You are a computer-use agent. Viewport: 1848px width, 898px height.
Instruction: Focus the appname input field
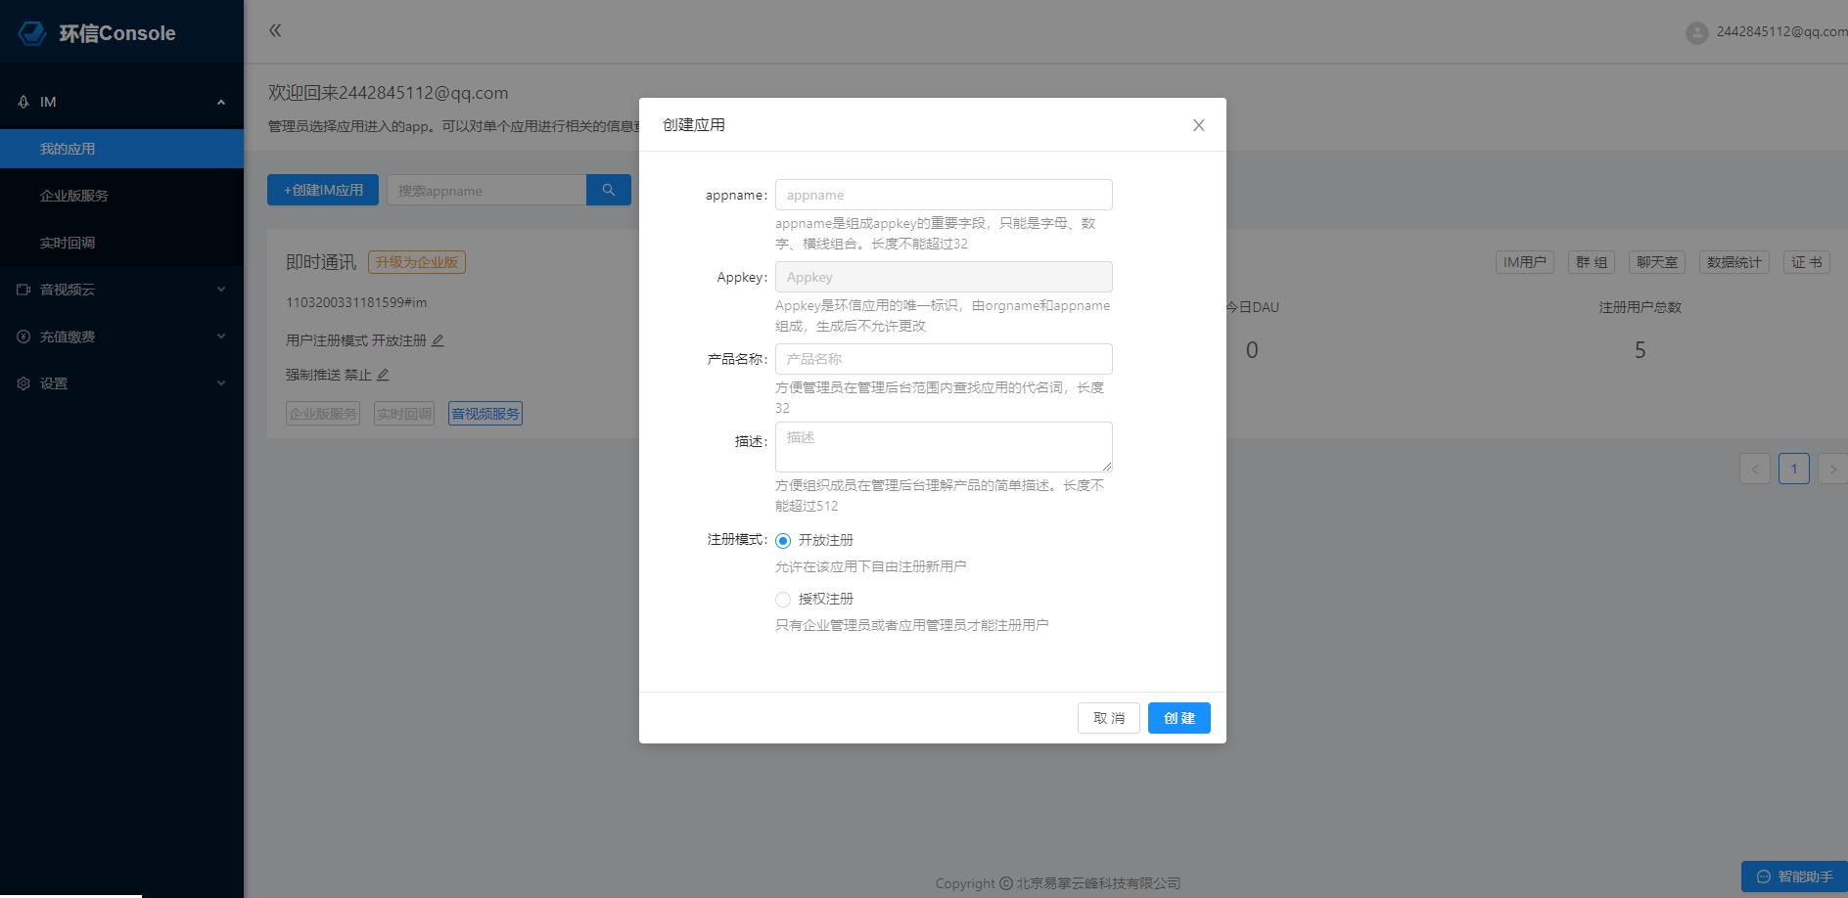click(944, 195)
